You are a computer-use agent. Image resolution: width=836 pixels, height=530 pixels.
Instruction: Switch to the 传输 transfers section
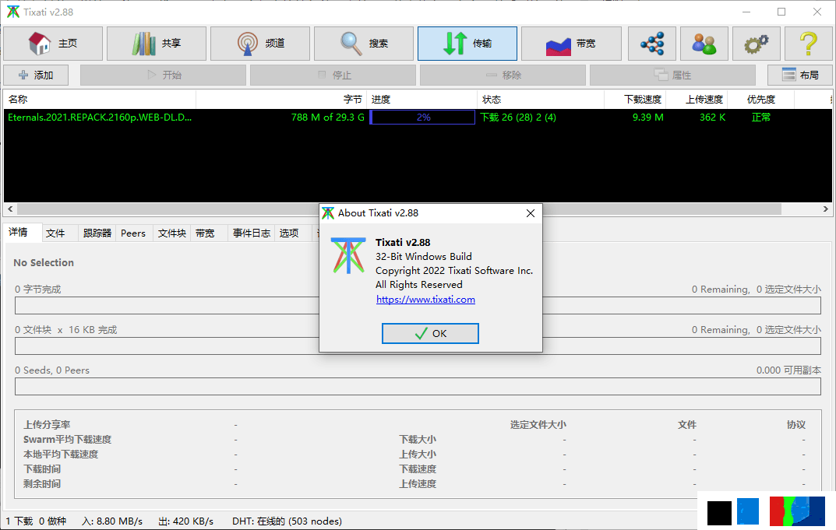(467, 44)
